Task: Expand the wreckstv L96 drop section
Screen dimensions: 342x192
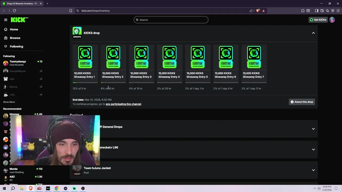Action: coord(313,149)
